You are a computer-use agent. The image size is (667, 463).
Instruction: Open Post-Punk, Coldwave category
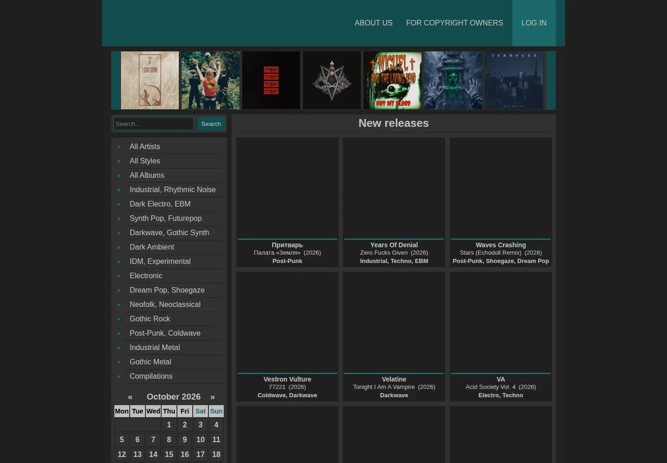[165, 333]
